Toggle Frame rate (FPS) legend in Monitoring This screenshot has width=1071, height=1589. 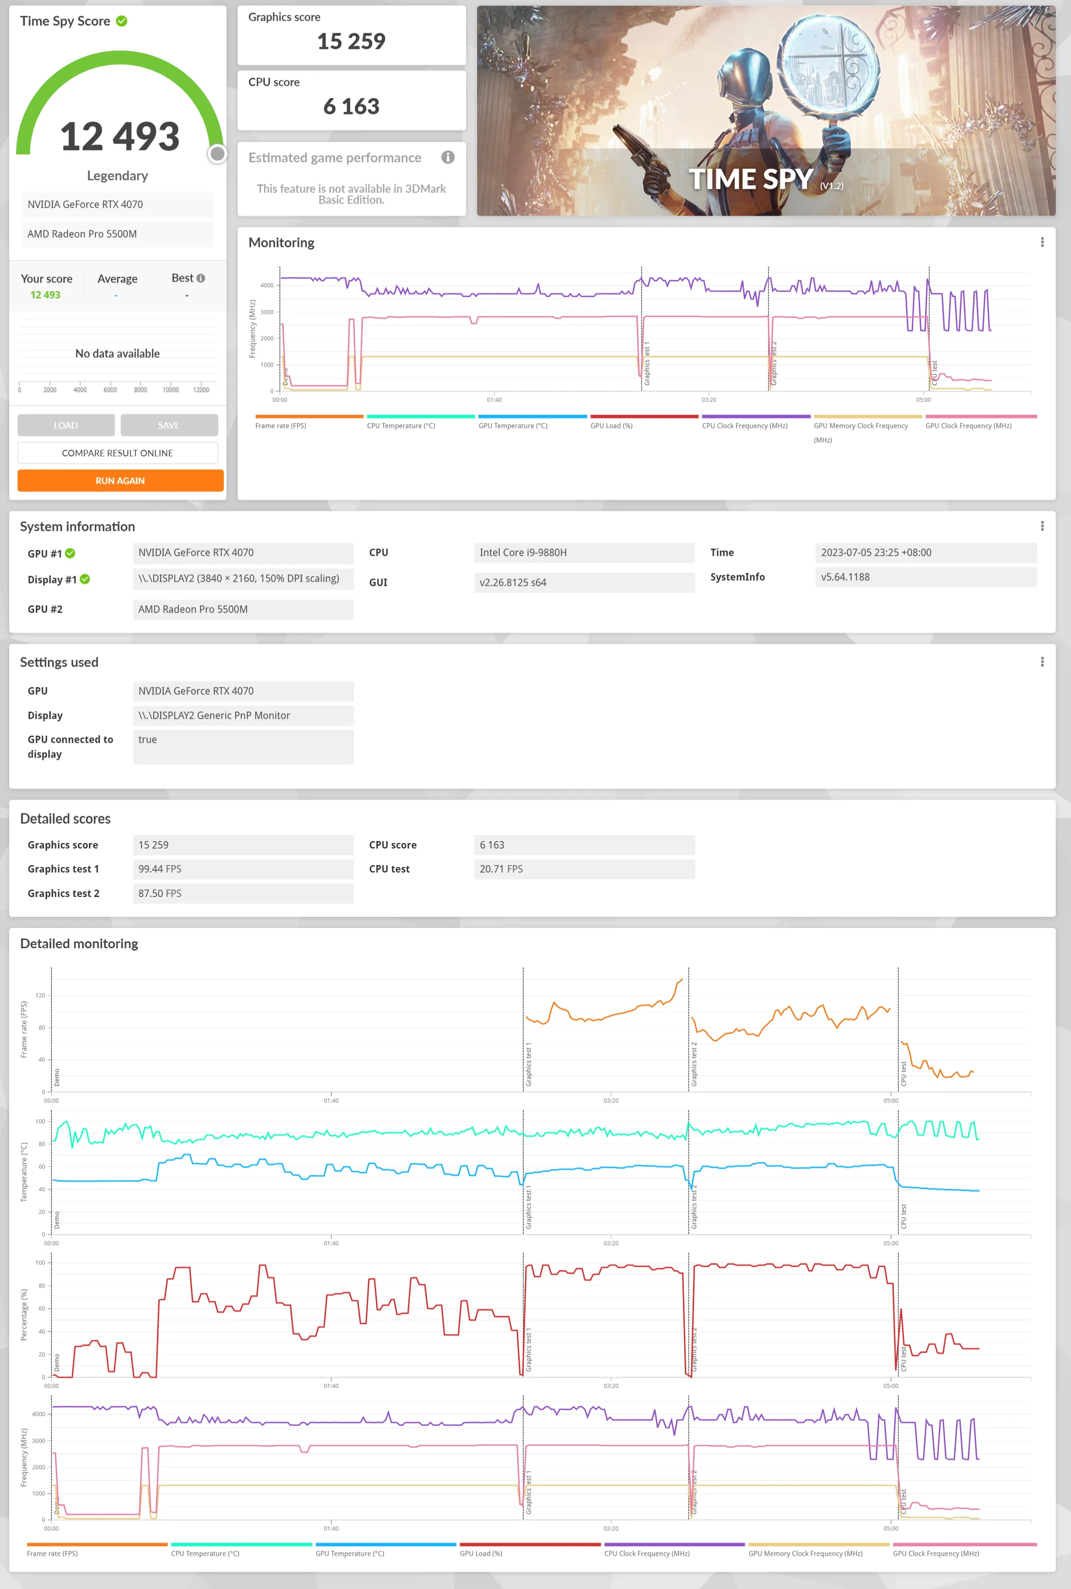coord(309,421)
